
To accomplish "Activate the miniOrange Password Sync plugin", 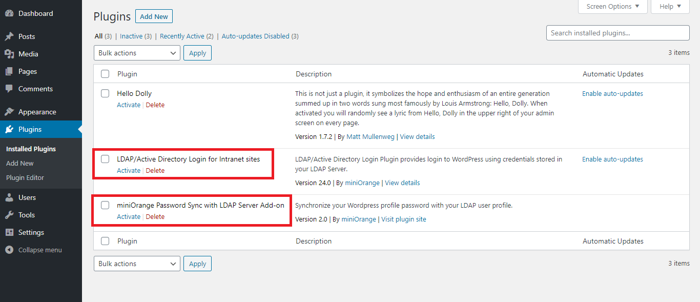I will click(x=129, y=216).
